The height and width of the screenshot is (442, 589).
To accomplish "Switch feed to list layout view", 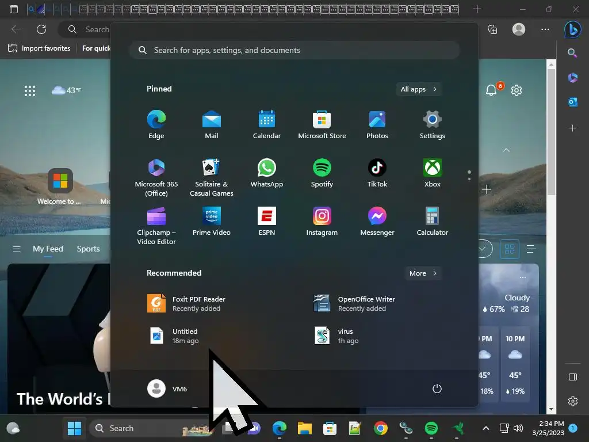I will tap(531, 249).
